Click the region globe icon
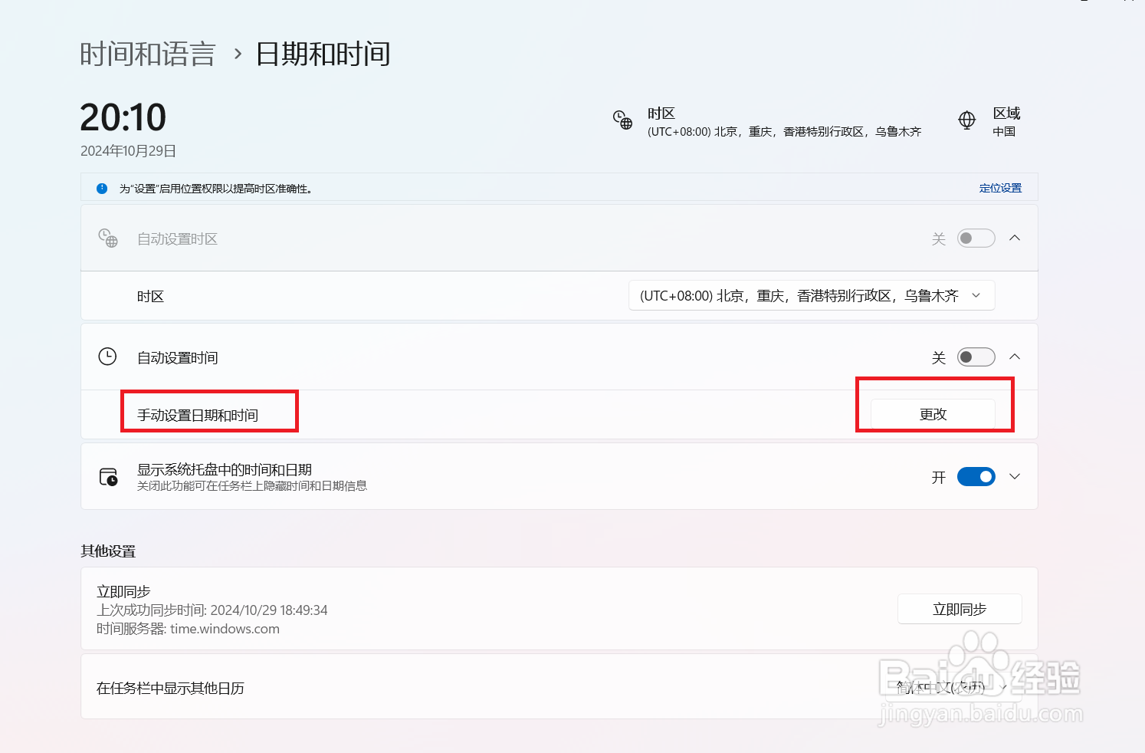The width and height of the screenshot is (1145, 753). pos(967,120)
